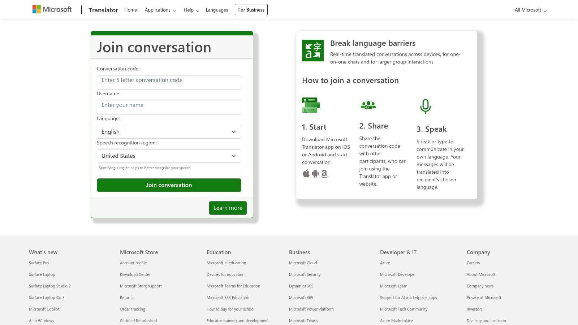Open Microsoft Cloud footer link

303,263
